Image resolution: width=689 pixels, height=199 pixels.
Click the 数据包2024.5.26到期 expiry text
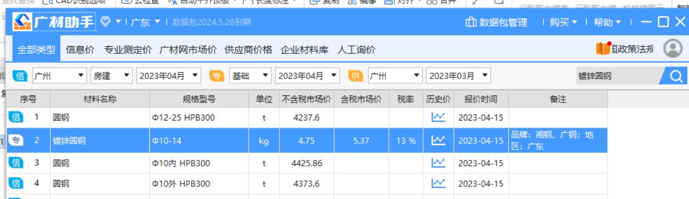[212, 22]
